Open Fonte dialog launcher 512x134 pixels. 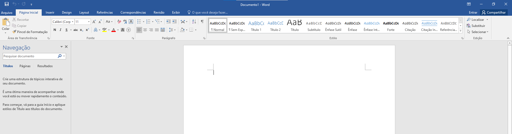coord(133,38)
